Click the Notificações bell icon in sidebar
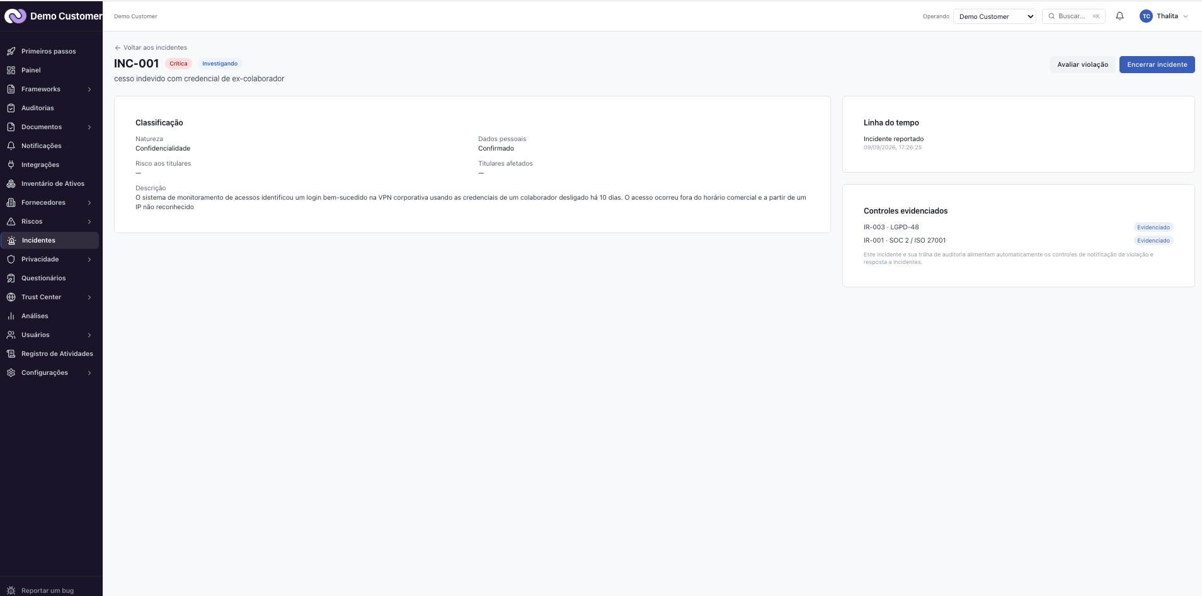Viewport: 1202px width, 596px height. tap(11, 146)
